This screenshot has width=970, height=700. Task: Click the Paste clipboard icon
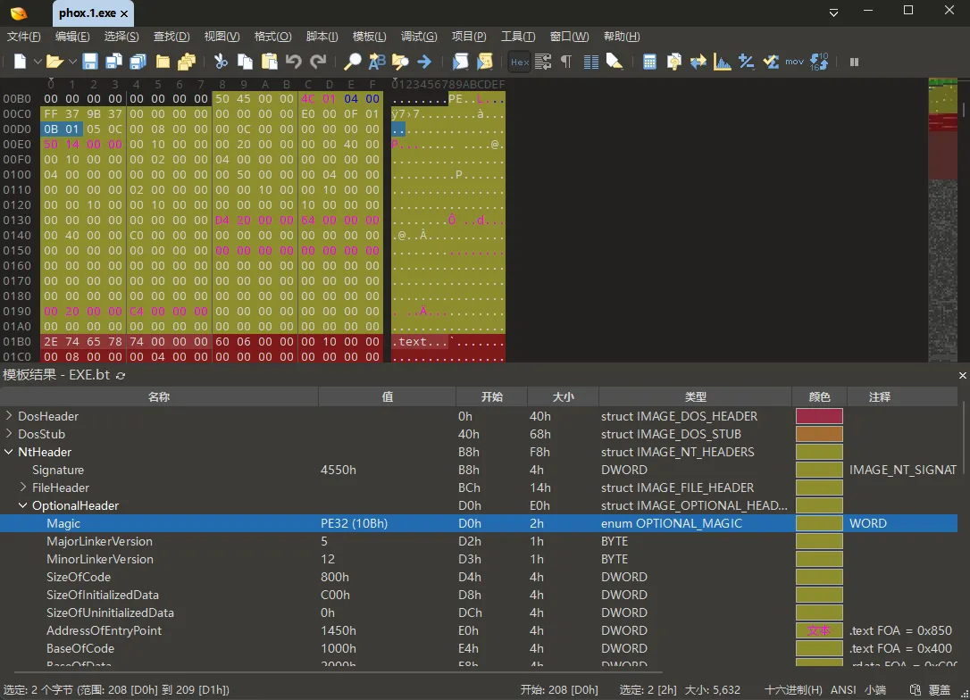click(269, 62)
